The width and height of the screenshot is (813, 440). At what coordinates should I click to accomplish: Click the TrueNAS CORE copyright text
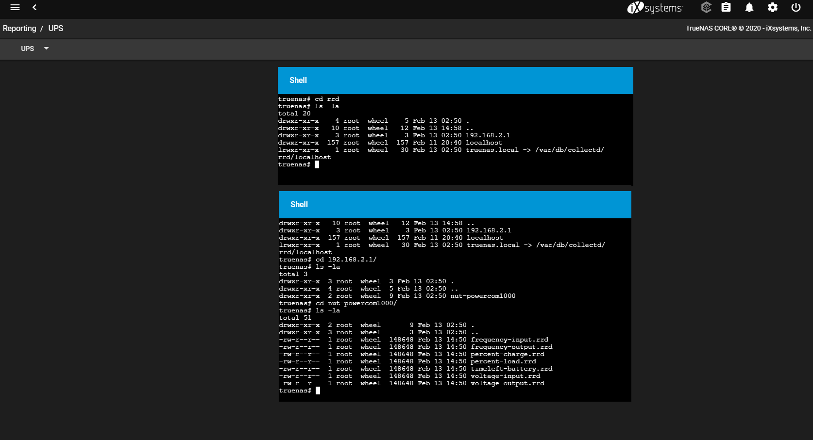[748, 29]
